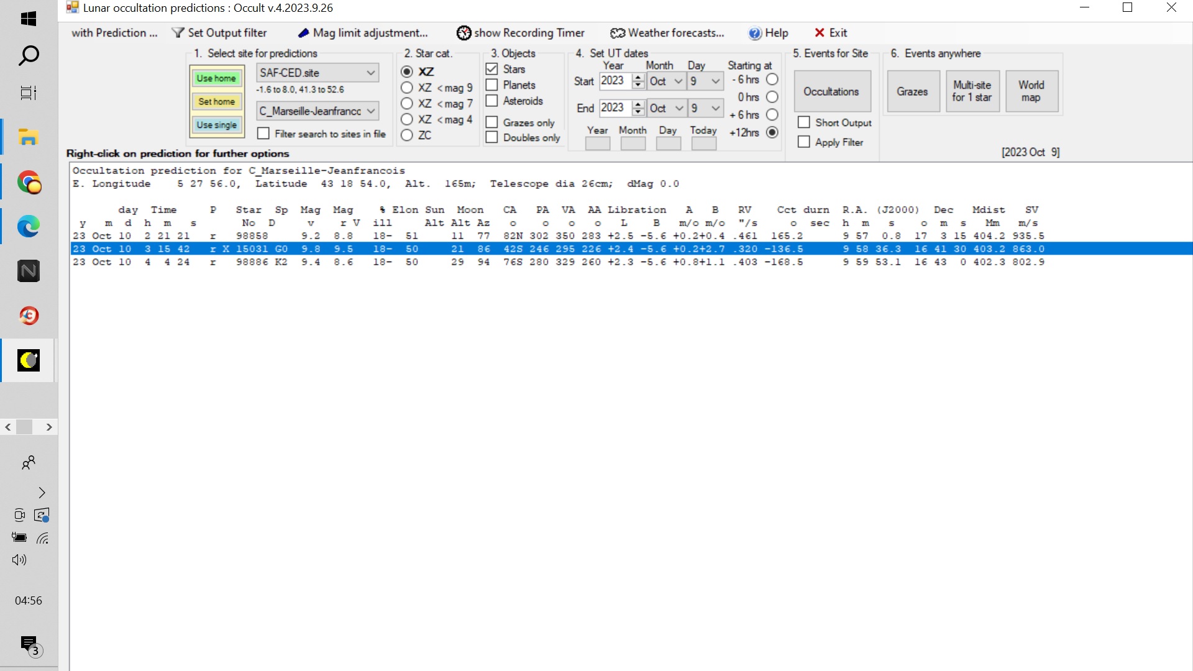This screenshot has height=671, width=1193.
Task: Increment the Start year spinner up arrow
Action: (x=638, y=77)
